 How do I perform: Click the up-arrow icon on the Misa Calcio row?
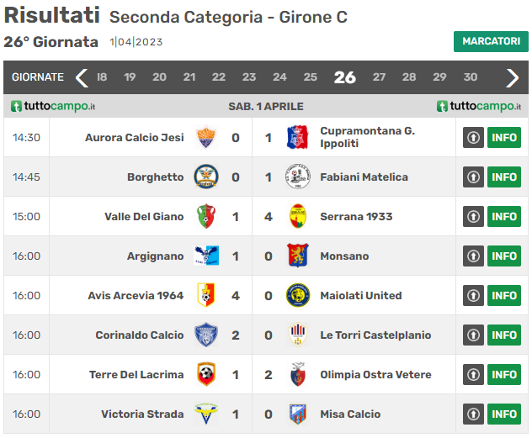point(473,414)
